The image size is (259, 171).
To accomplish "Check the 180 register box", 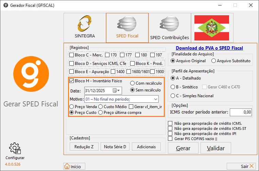I will (x=137, y=55).
